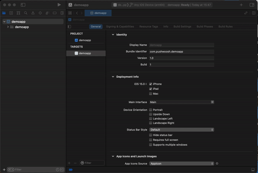
Task: Click the Bundle Identifier text field
Action: 181,52
